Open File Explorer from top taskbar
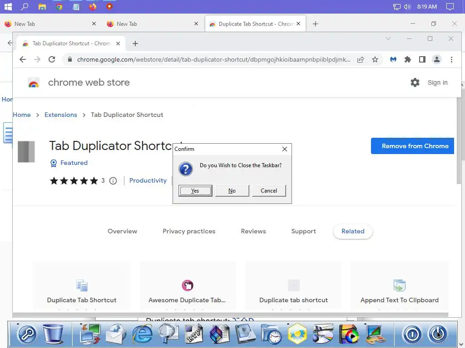The width and height of the screenshot is (465, 348). coord(42,6)
